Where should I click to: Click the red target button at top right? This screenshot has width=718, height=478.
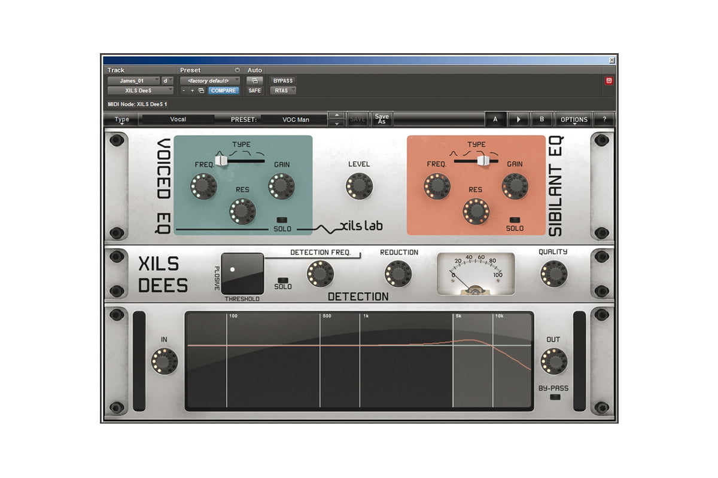coord(609,81)
